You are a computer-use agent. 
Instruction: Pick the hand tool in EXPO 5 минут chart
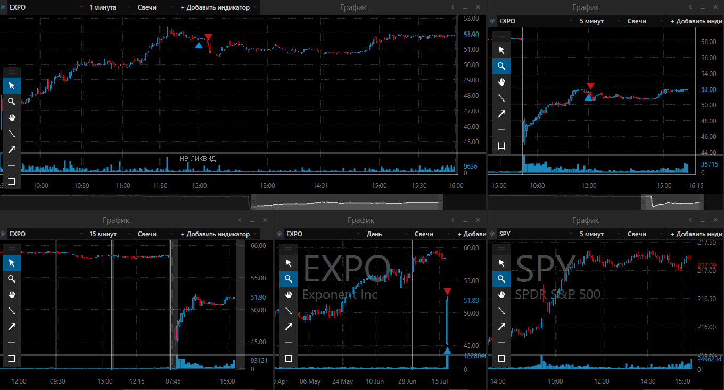[x=501, y=82]
